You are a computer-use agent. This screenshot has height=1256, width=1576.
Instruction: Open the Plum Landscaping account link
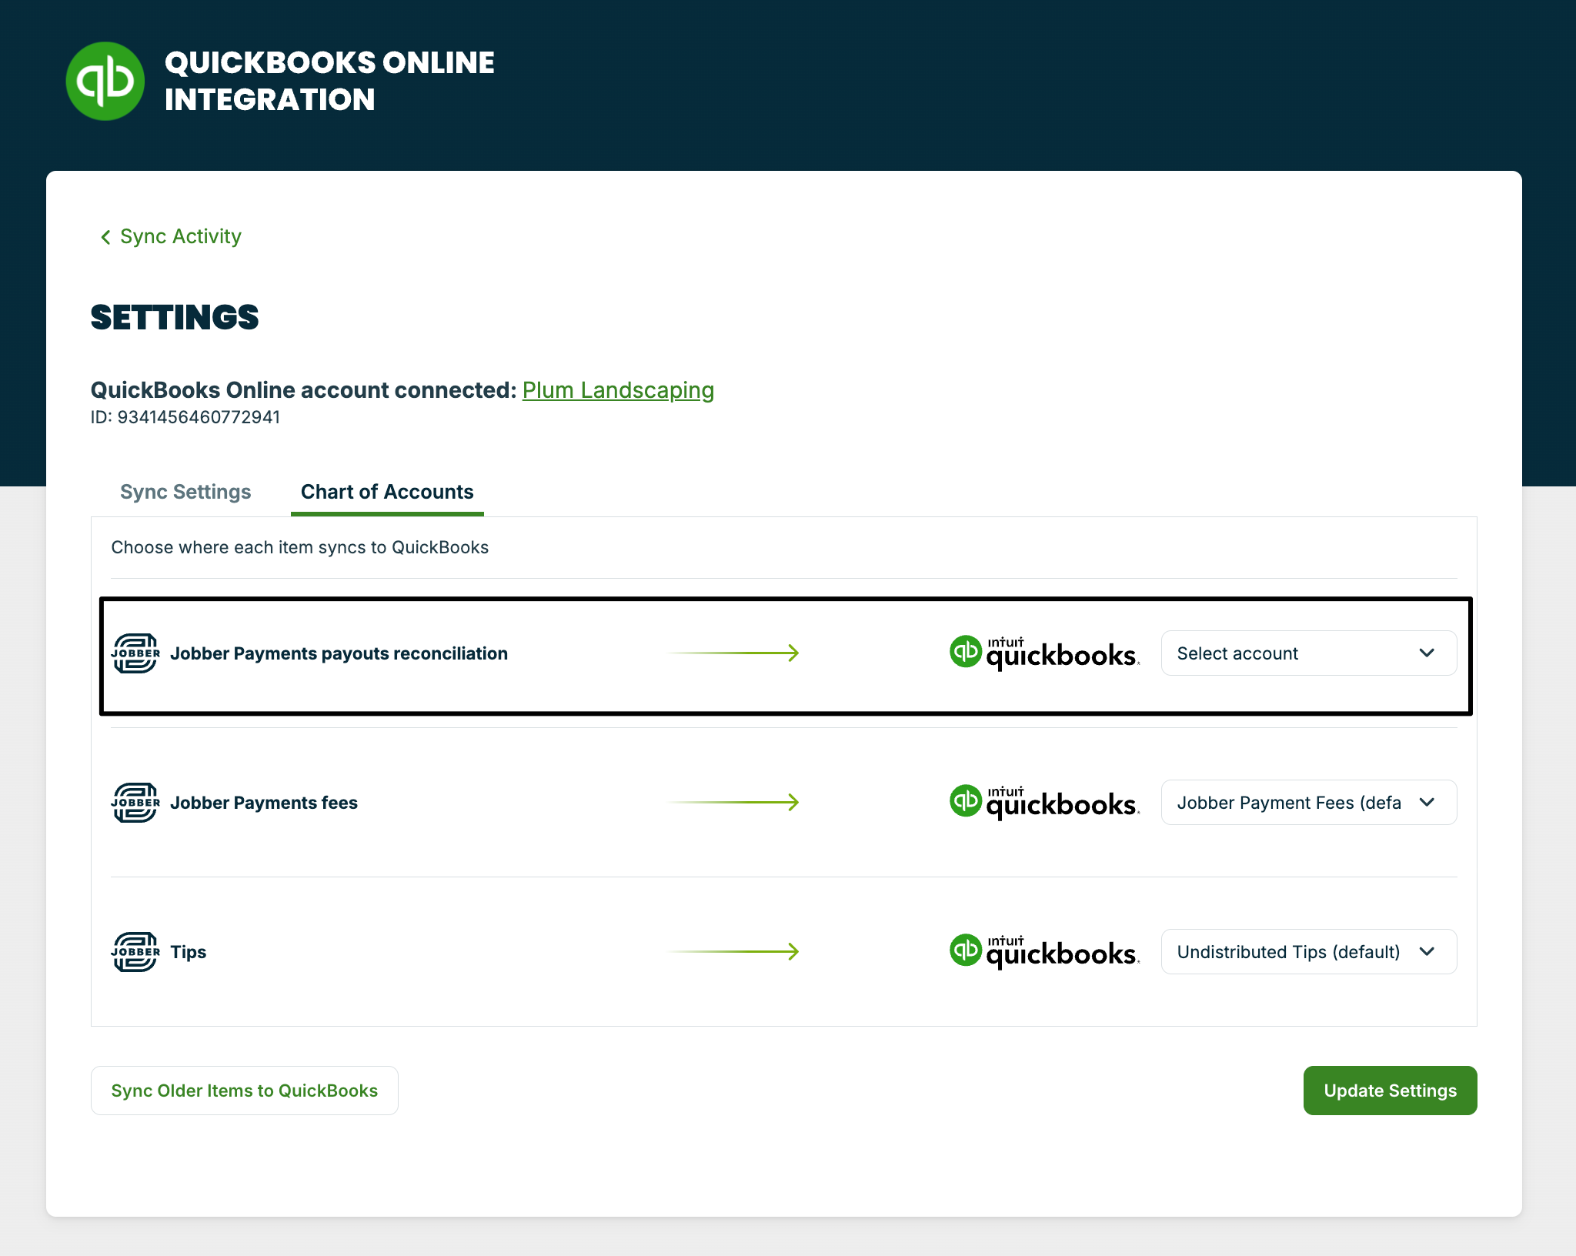[x=618, y=390]
